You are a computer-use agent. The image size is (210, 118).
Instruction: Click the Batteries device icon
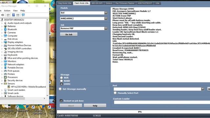[x=5, y=26]
